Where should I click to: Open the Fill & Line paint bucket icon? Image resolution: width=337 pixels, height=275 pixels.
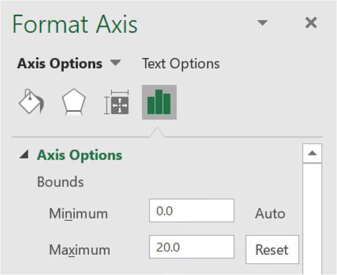[32, 103]
